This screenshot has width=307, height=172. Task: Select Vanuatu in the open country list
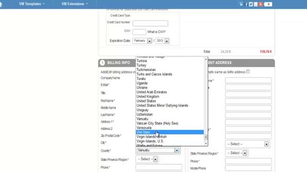coord(170,119)
